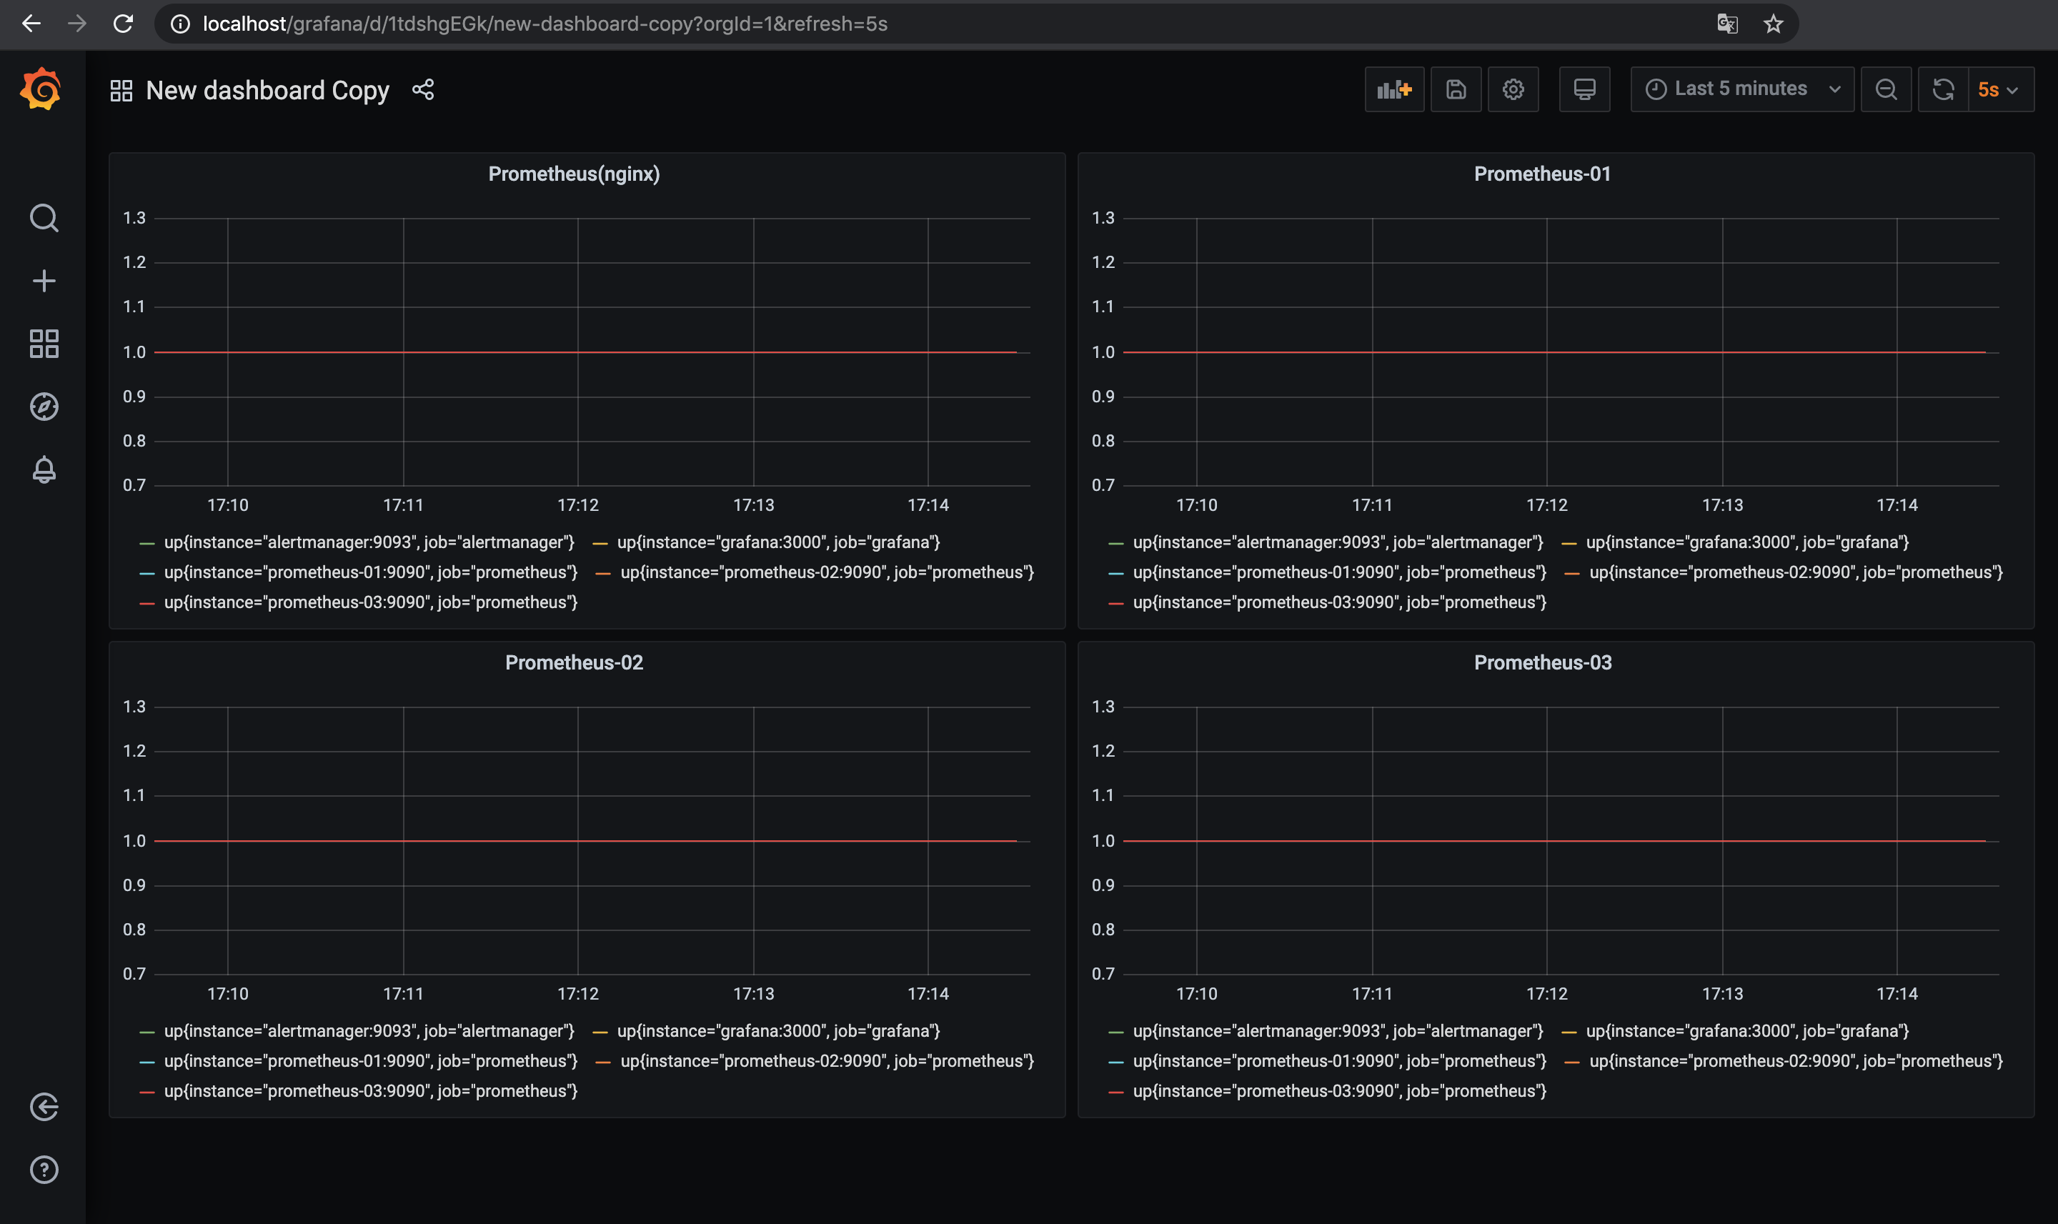2058x1224 pixels.
Task: Click the 0.7 y-axis label in Prometheus-03
Action: (1103, 974)
